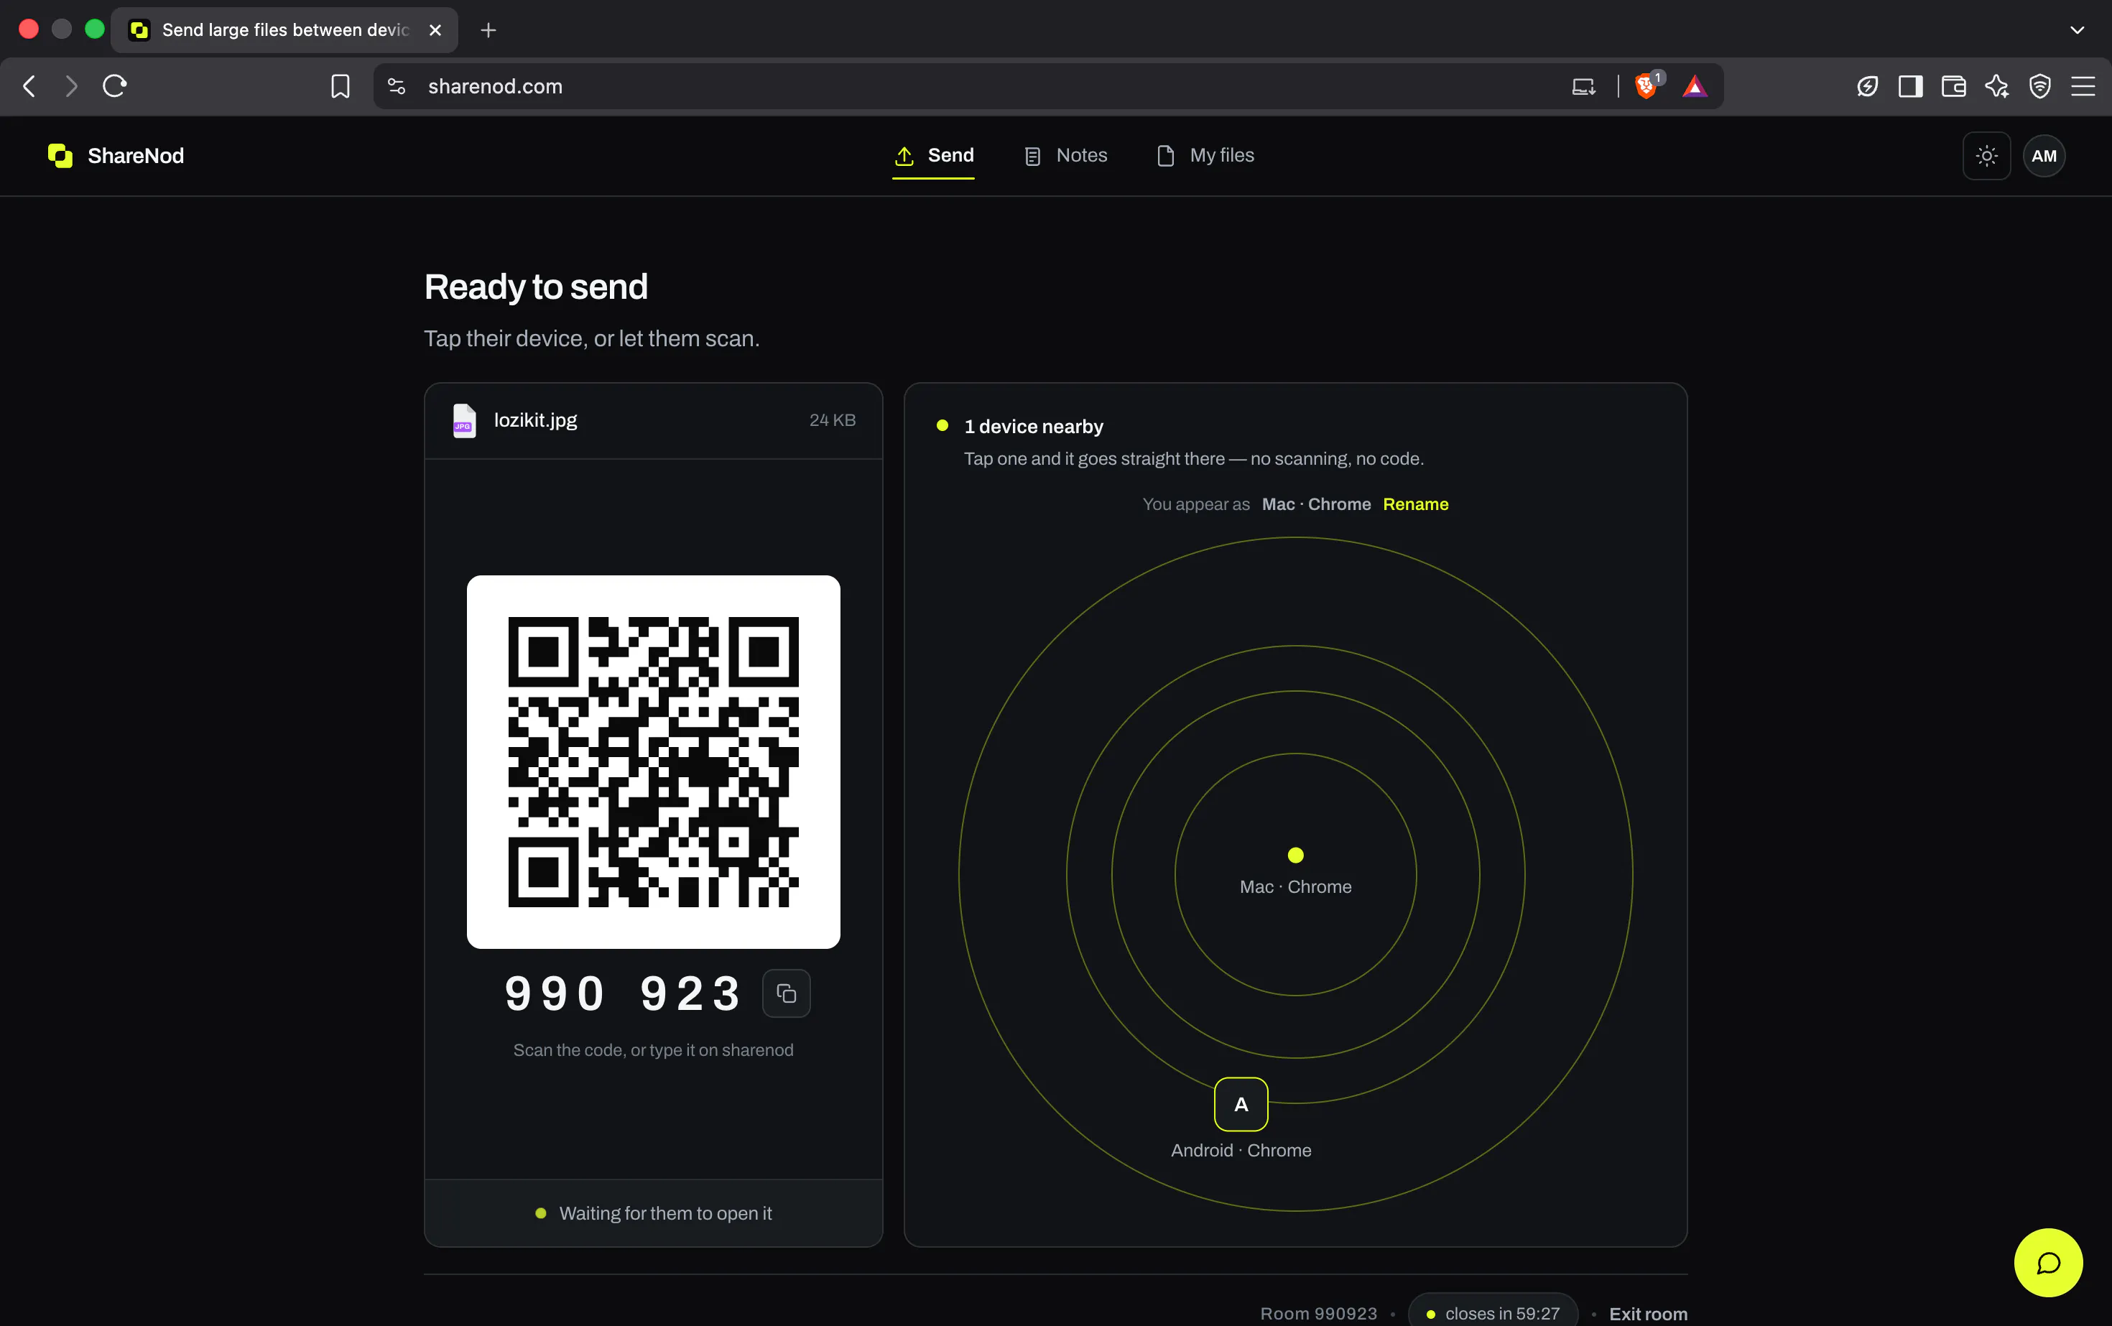This screenshot has width=2112, height=1326.
Task: Select the Send large files browser tab
Action: [x=284, y=30]
